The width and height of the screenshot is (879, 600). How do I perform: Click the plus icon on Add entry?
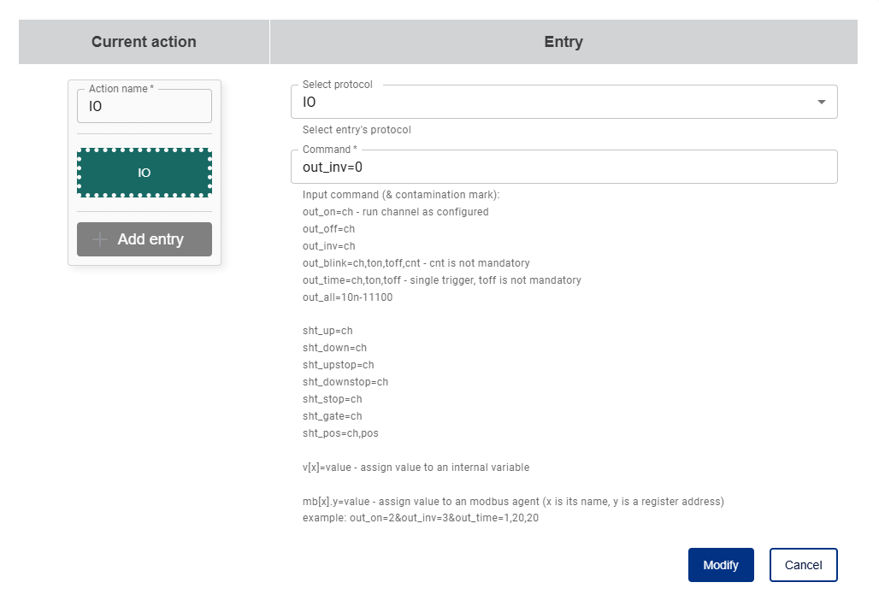(x=100, y=239)
